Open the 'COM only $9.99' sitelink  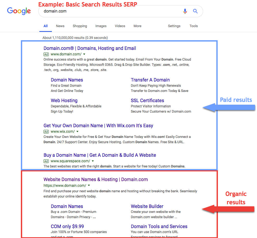(x=67, y=227)
